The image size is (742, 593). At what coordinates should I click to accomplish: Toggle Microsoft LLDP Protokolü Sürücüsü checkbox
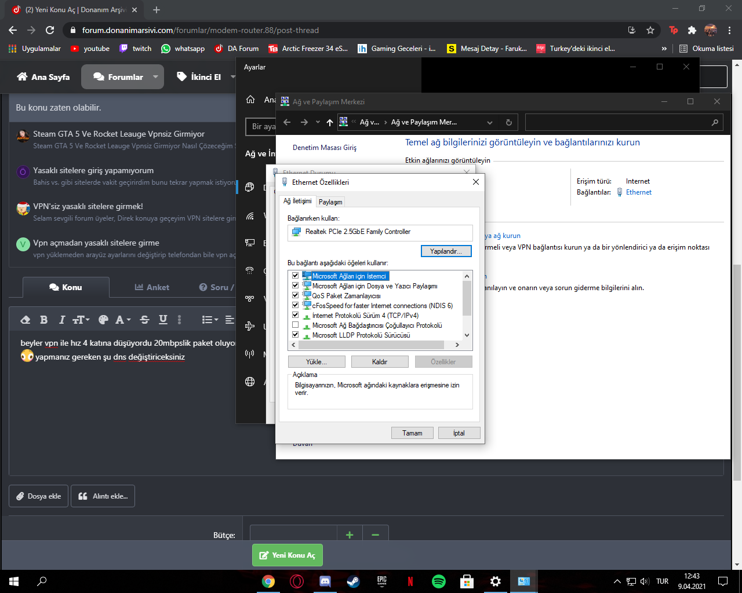pyautogui.click(x=296, y=335)
